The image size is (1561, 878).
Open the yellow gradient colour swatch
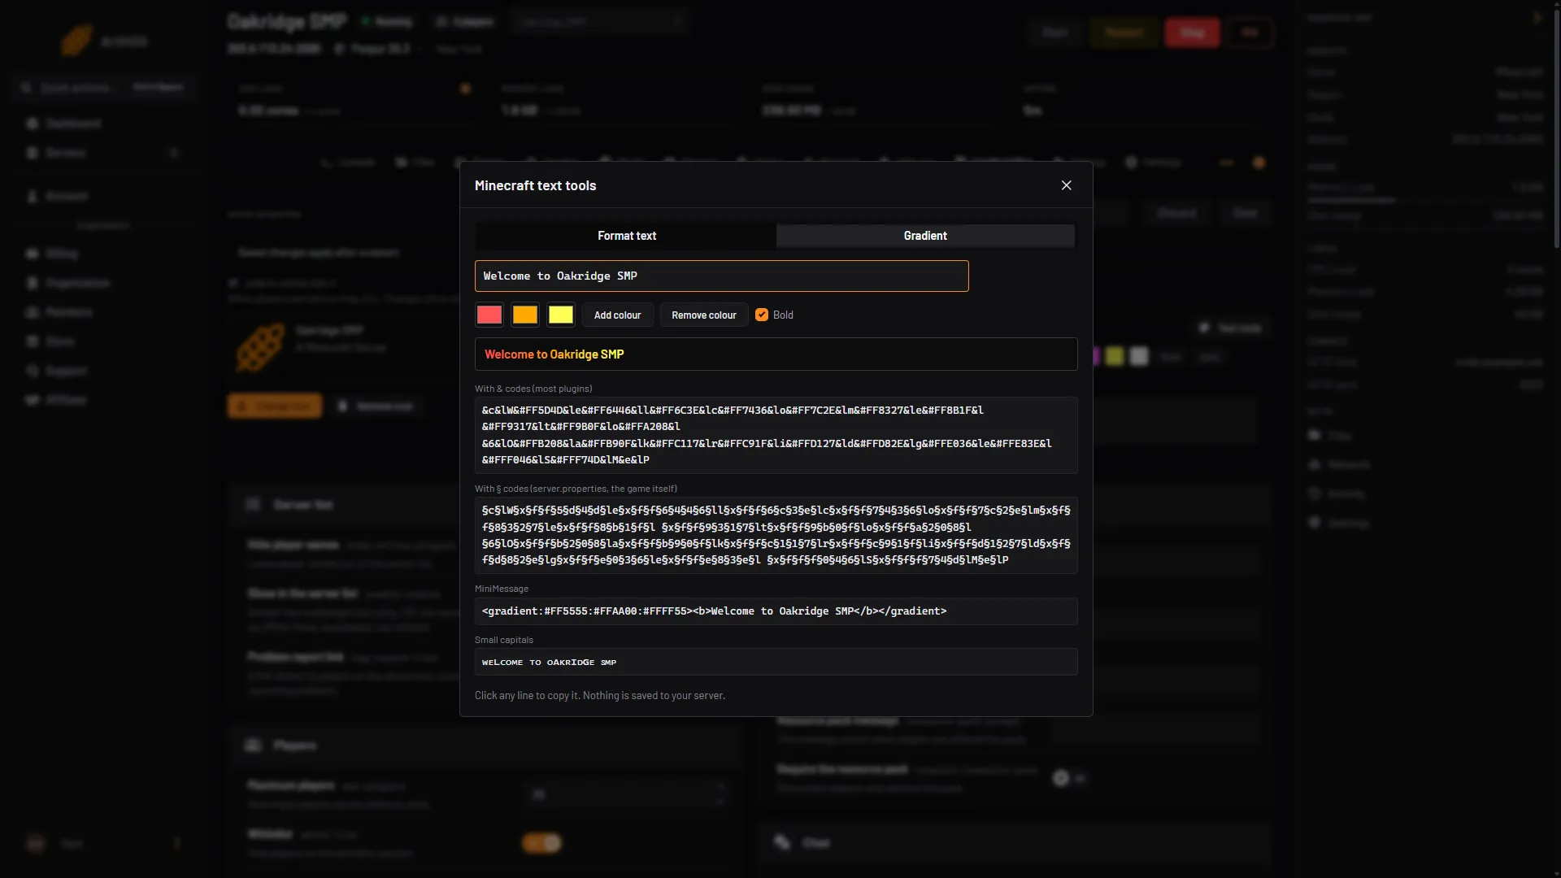click(560, 315)
